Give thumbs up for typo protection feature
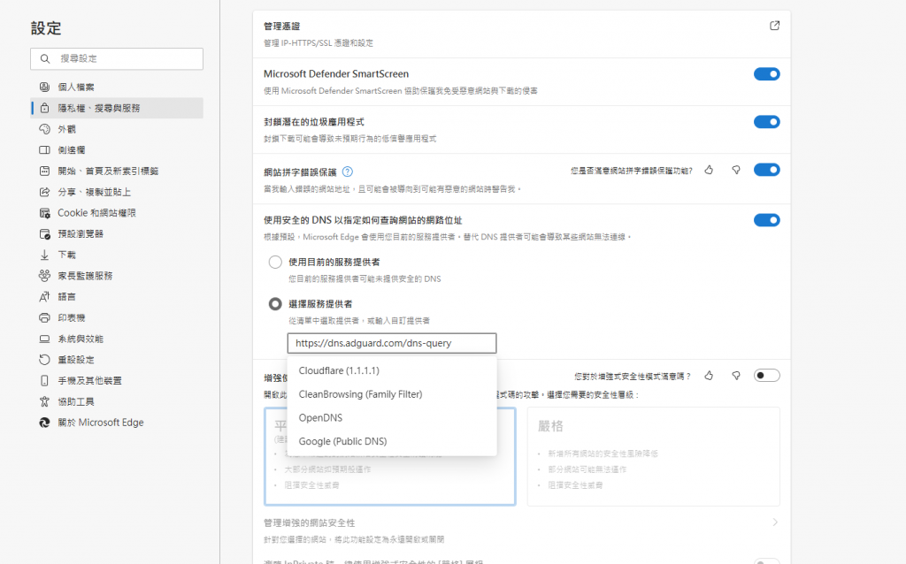 [709, 170]
